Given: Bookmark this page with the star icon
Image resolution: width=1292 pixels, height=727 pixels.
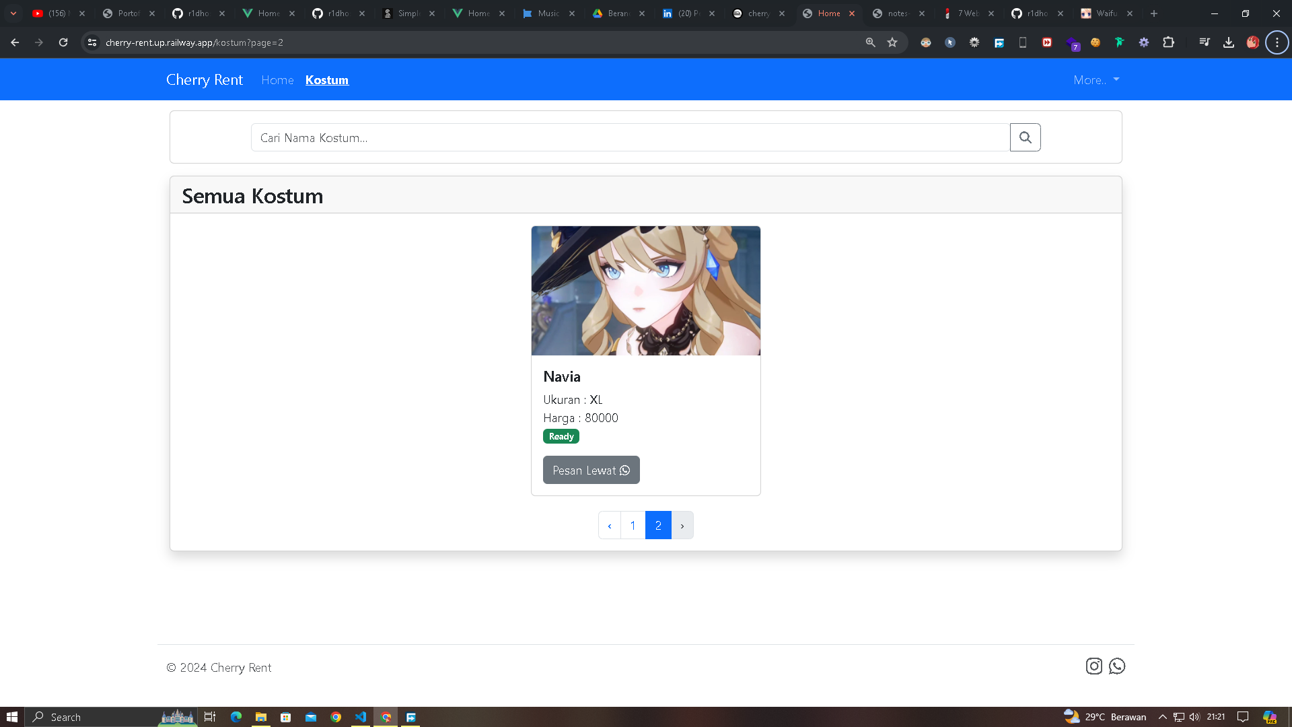Looking at the screenshot, I should coord(892,42).
